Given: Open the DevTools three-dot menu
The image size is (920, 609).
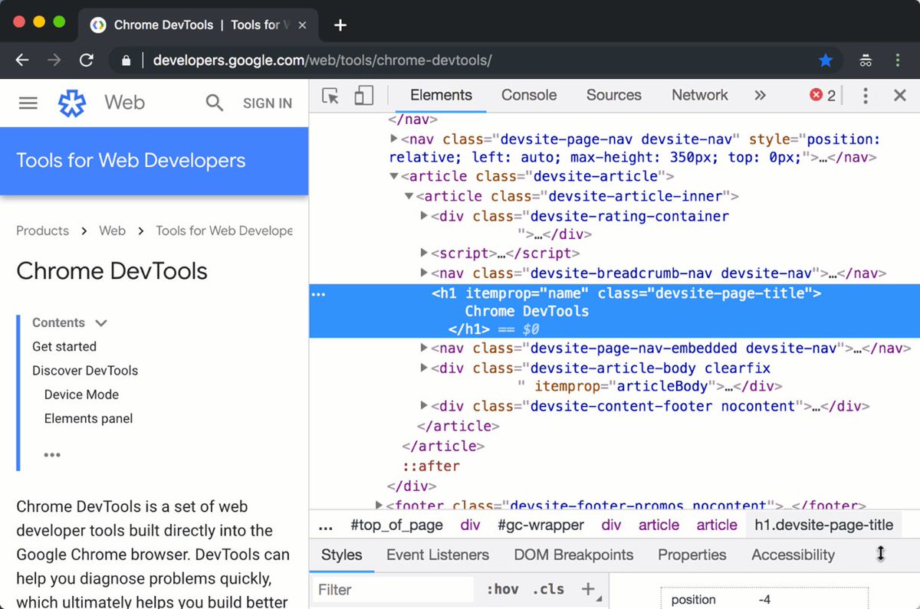Looking at the screenshot, I should [865, 95].
